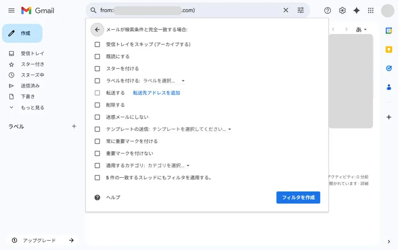Click 転送先アドレスを追加 link

tap(156, 93)
